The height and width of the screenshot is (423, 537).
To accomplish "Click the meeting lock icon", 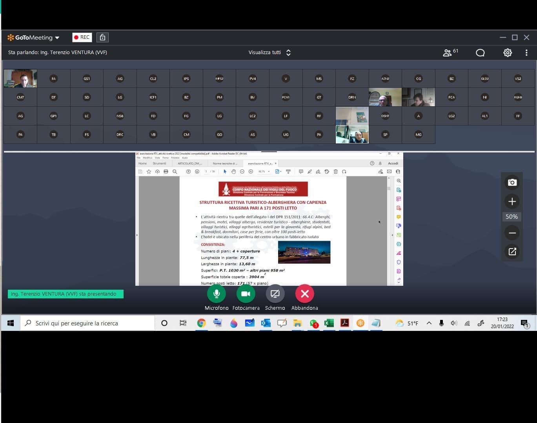I will [102, 37].
